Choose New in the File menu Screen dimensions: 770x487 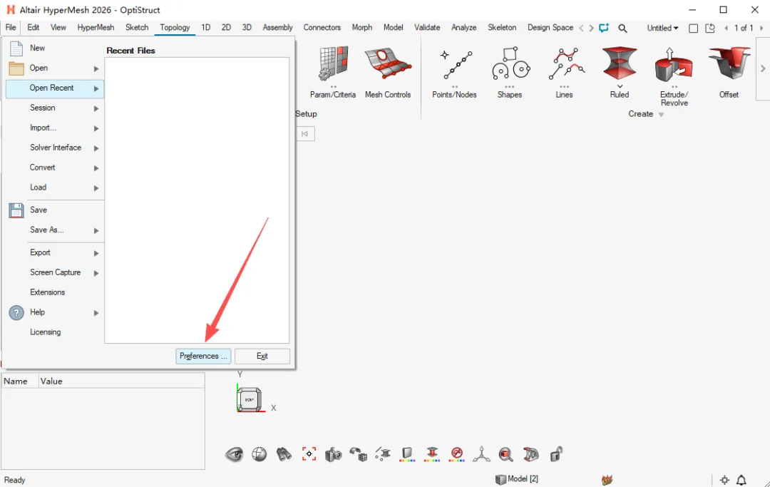click(37, 48)
